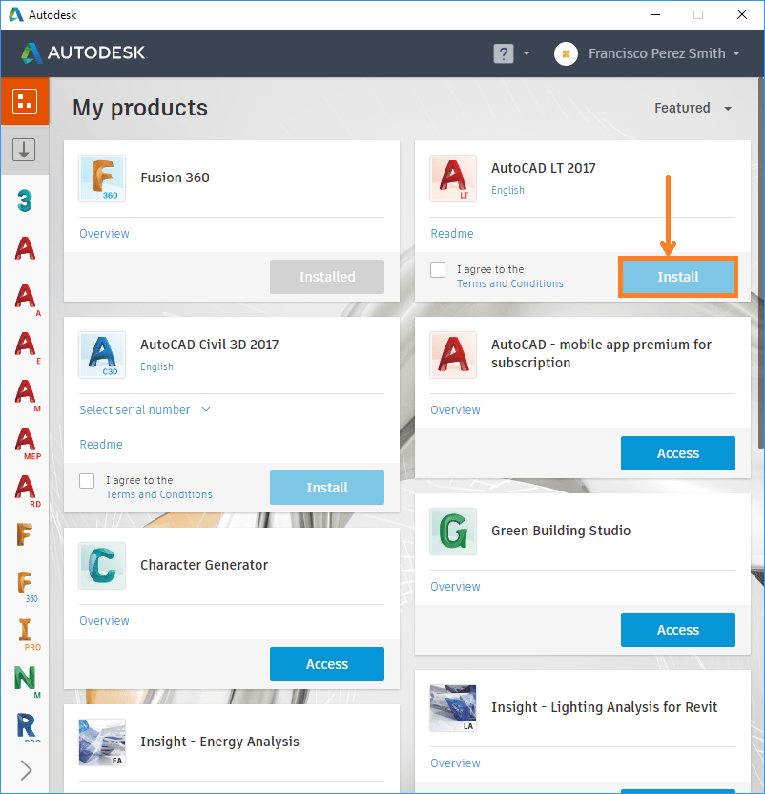Click Install for AutoCAD LT 2017
The height and width of the screenshot is (794, 765).
click(677, 277)
